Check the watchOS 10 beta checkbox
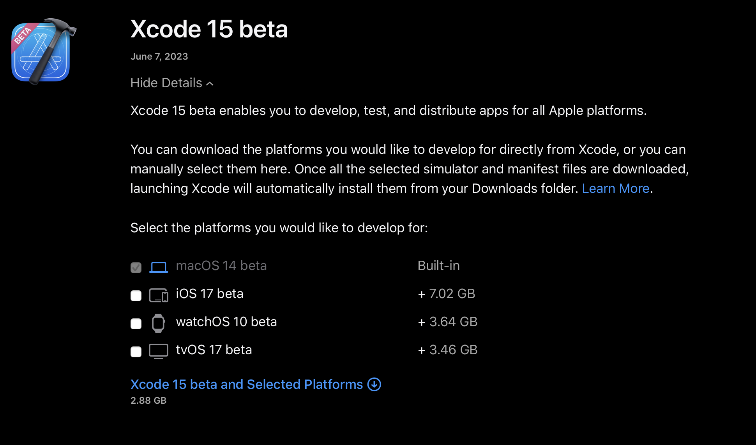Screen dimensions: 756x445 (136, 324)
